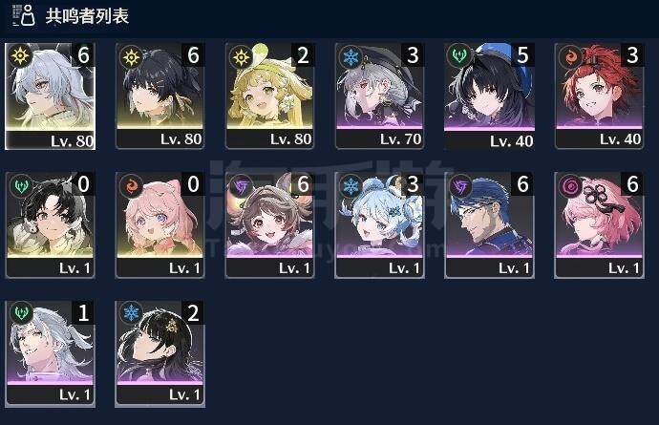The height and width of the screenshot is (425, 659).
Task: Choose the red-haired Lv. 40 character
Action: [x=599, y=96]
